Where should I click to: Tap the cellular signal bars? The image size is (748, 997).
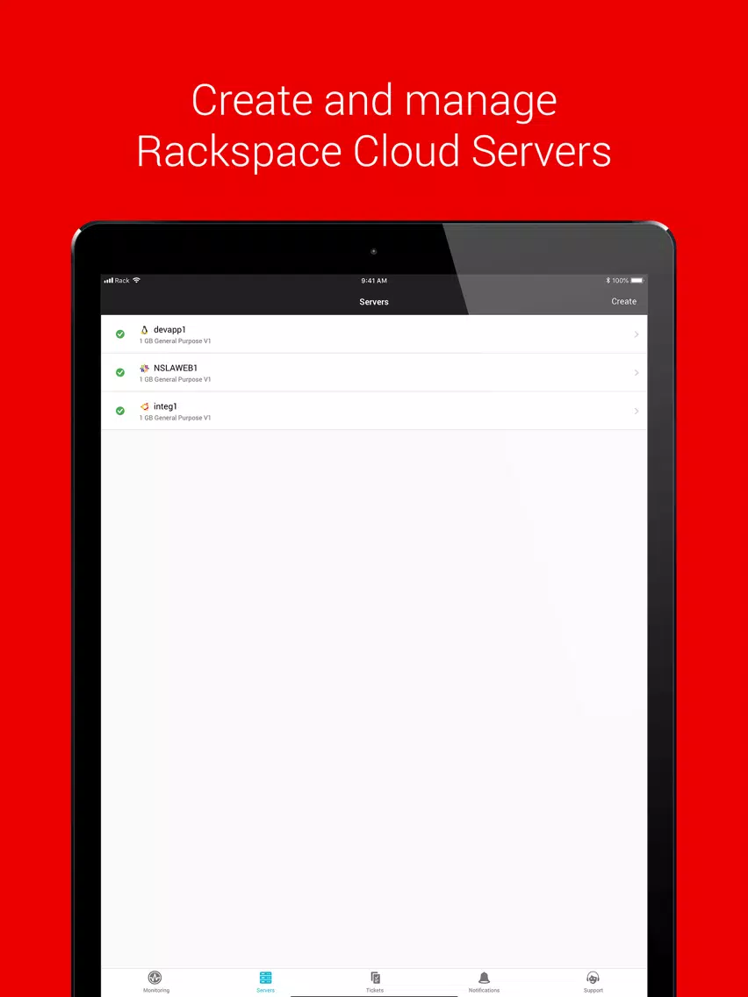[x=109, y=281]
